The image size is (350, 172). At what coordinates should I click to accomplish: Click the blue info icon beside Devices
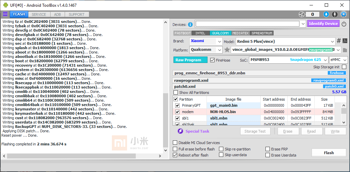[x=190, y=24]
